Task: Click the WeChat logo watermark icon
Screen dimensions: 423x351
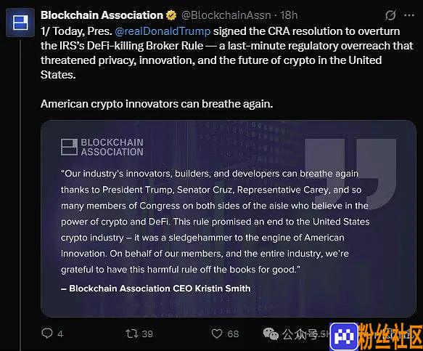Action: click(271, 334)
